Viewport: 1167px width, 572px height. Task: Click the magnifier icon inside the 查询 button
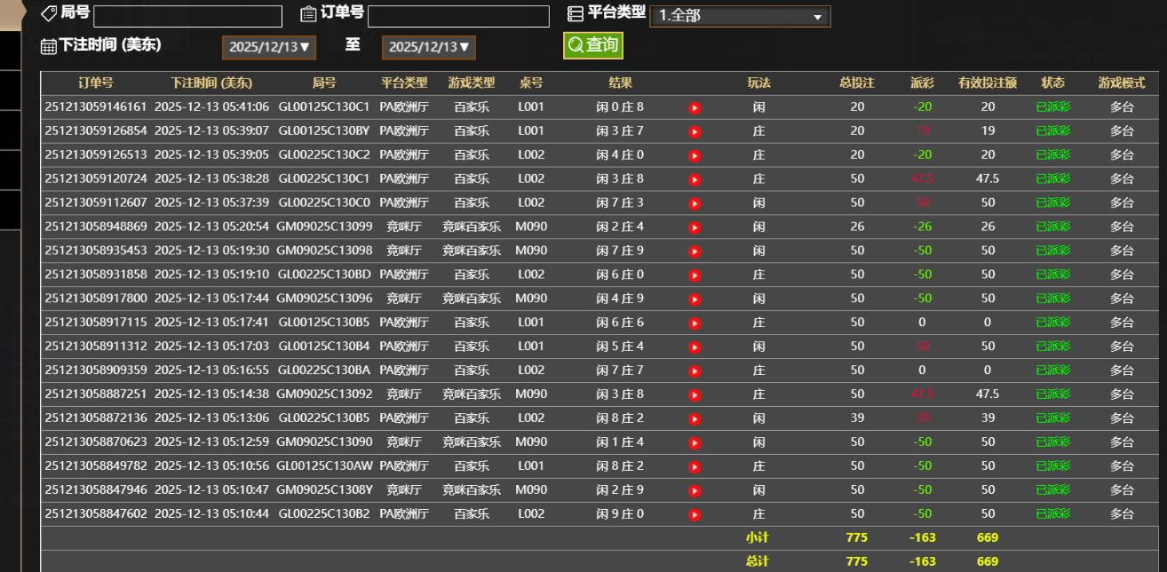576,44
